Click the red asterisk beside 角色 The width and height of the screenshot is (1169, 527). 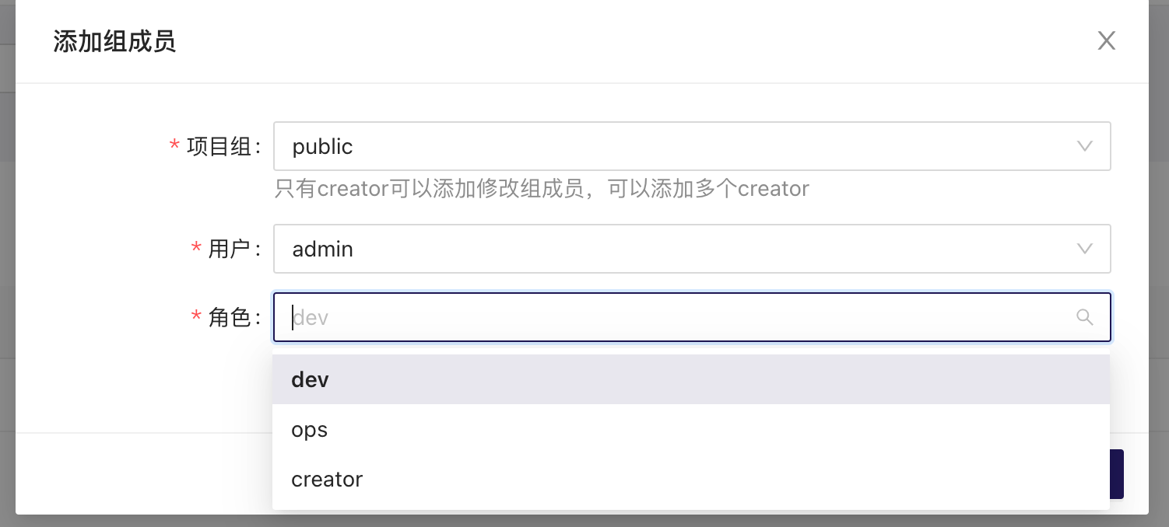click(x=196, y=317)
